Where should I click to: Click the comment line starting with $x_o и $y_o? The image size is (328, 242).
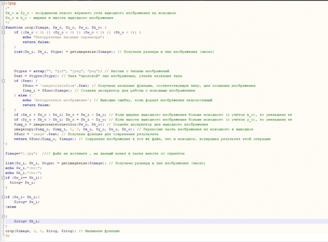[90, 13]
